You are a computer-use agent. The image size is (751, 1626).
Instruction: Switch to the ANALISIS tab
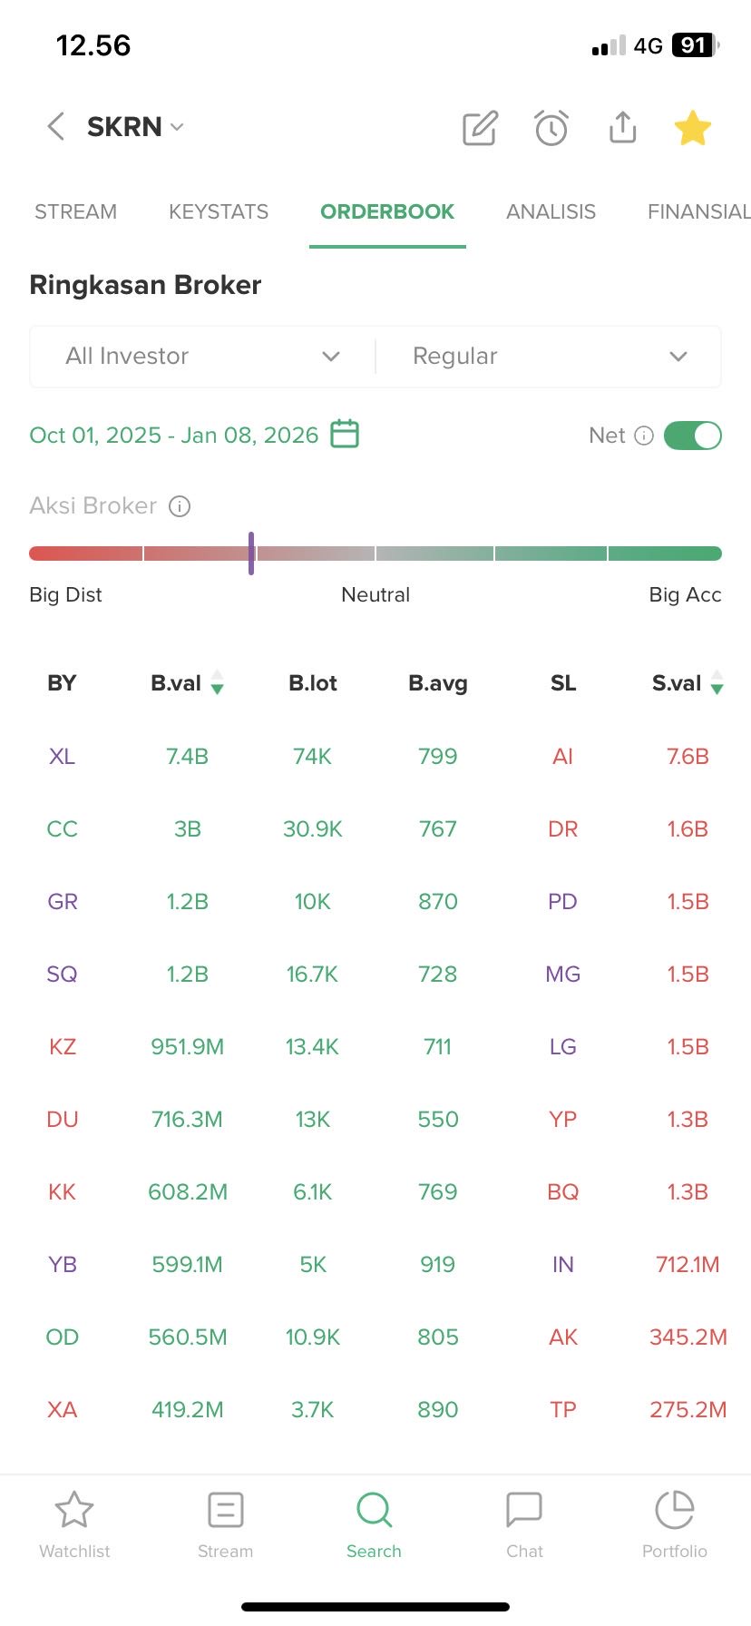(x=551, y=212)
